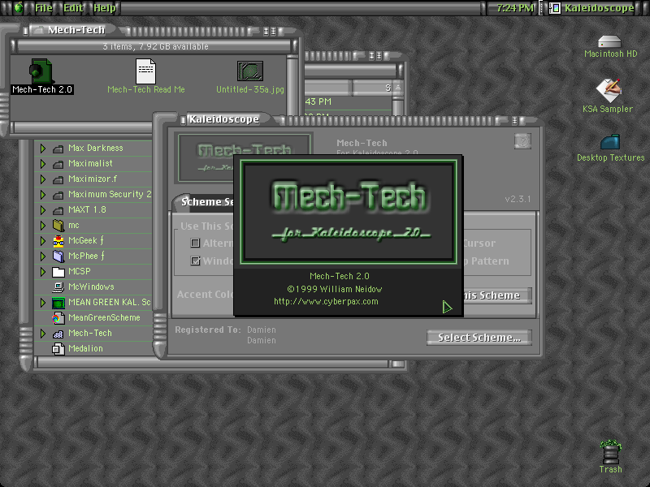Click the Mech-Tech window vertical scrollbar
Image resolution: width=650 pixels, height=487 pixels.
(292, 85)
